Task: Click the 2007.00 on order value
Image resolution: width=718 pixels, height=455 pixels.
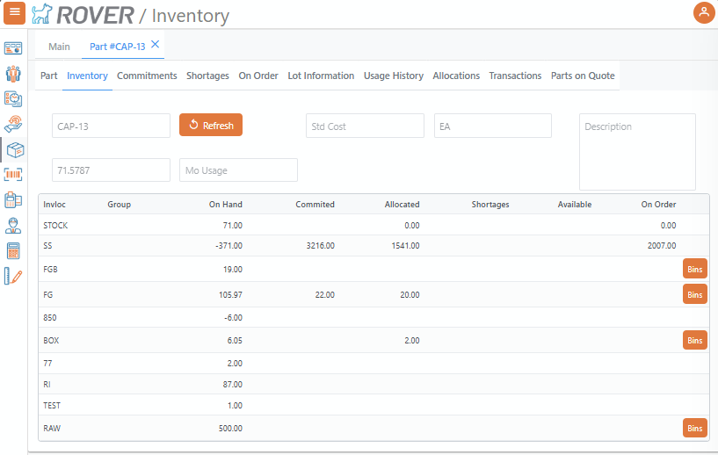Action: coord(662,246)
